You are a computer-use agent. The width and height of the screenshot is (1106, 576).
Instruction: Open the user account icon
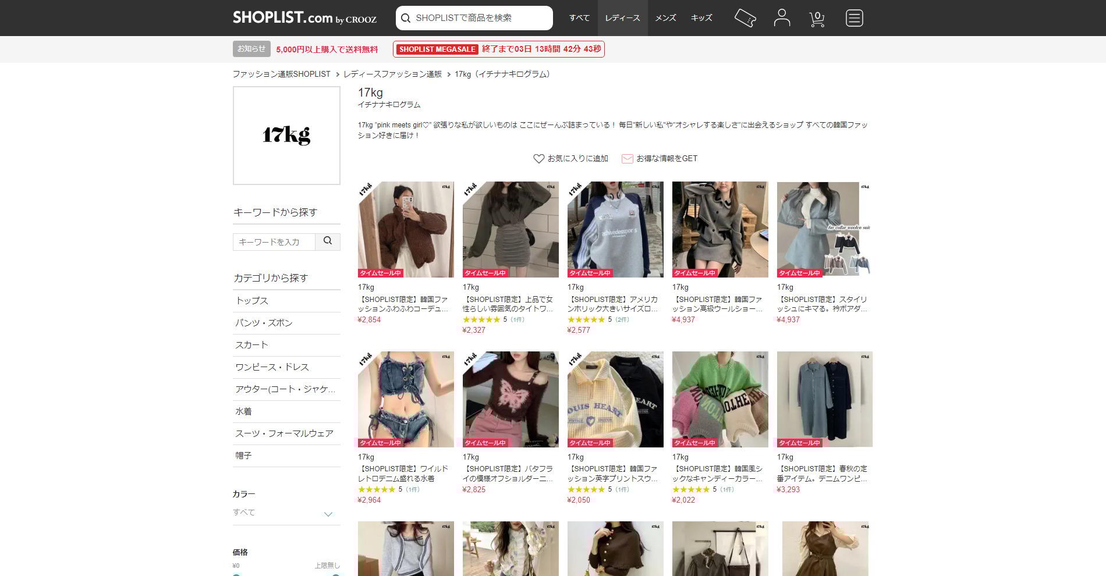[782, 18]
